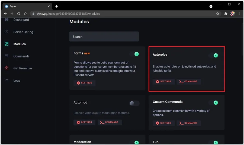This screenshot has height=145, width=244.
Task: Click the Server Listing info icon
Action: click(7, 32)
